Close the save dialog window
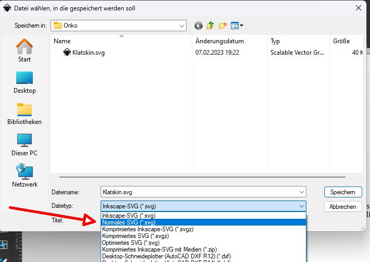Screen dimensions: 370x262 [x=359, y=8]
